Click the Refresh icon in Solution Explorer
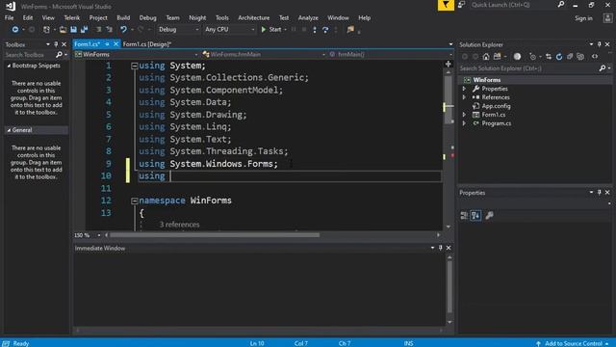Viewport: 616px width, 347px height. point(559,57)
